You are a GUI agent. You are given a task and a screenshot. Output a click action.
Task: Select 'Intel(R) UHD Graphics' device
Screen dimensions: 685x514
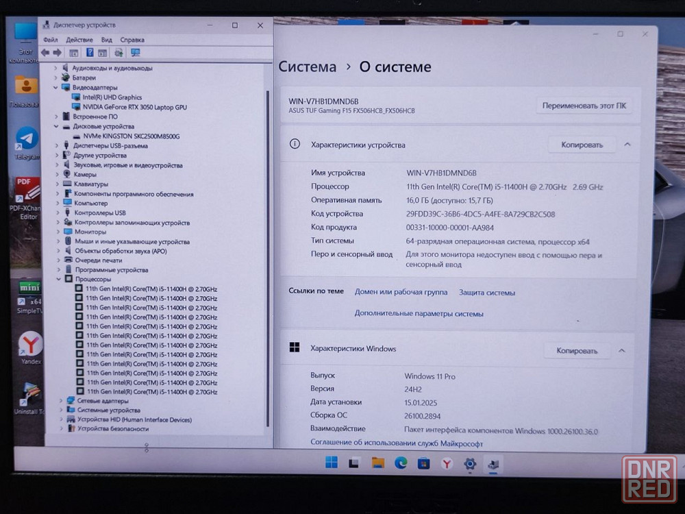[112, 97]
